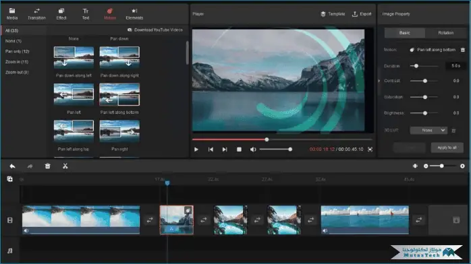The height and width of the screenshot is (264, 471).
Task: Choose the Pan left along bottom motion
Action: 119,94
